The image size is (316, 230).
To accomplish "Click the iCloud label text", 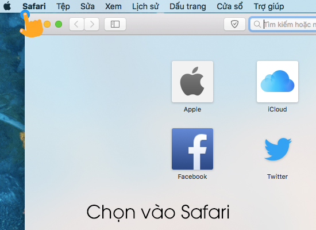I will pyautogui.click(x=278, y=109).
